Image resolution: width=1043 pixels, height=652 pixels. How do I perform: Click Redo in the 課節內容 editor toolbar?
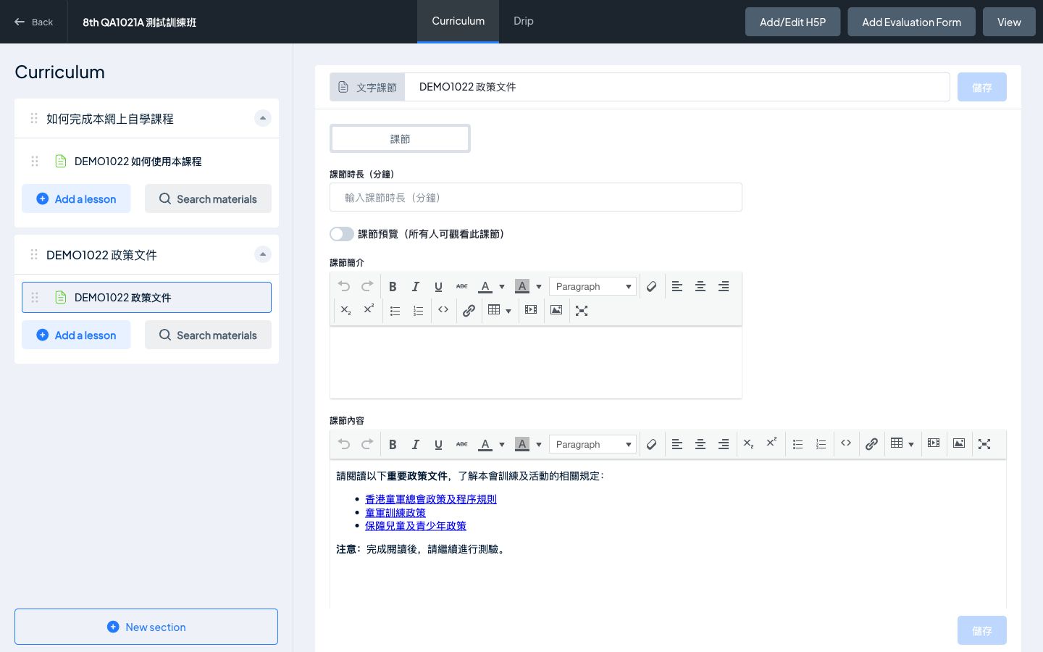(367, 444)
